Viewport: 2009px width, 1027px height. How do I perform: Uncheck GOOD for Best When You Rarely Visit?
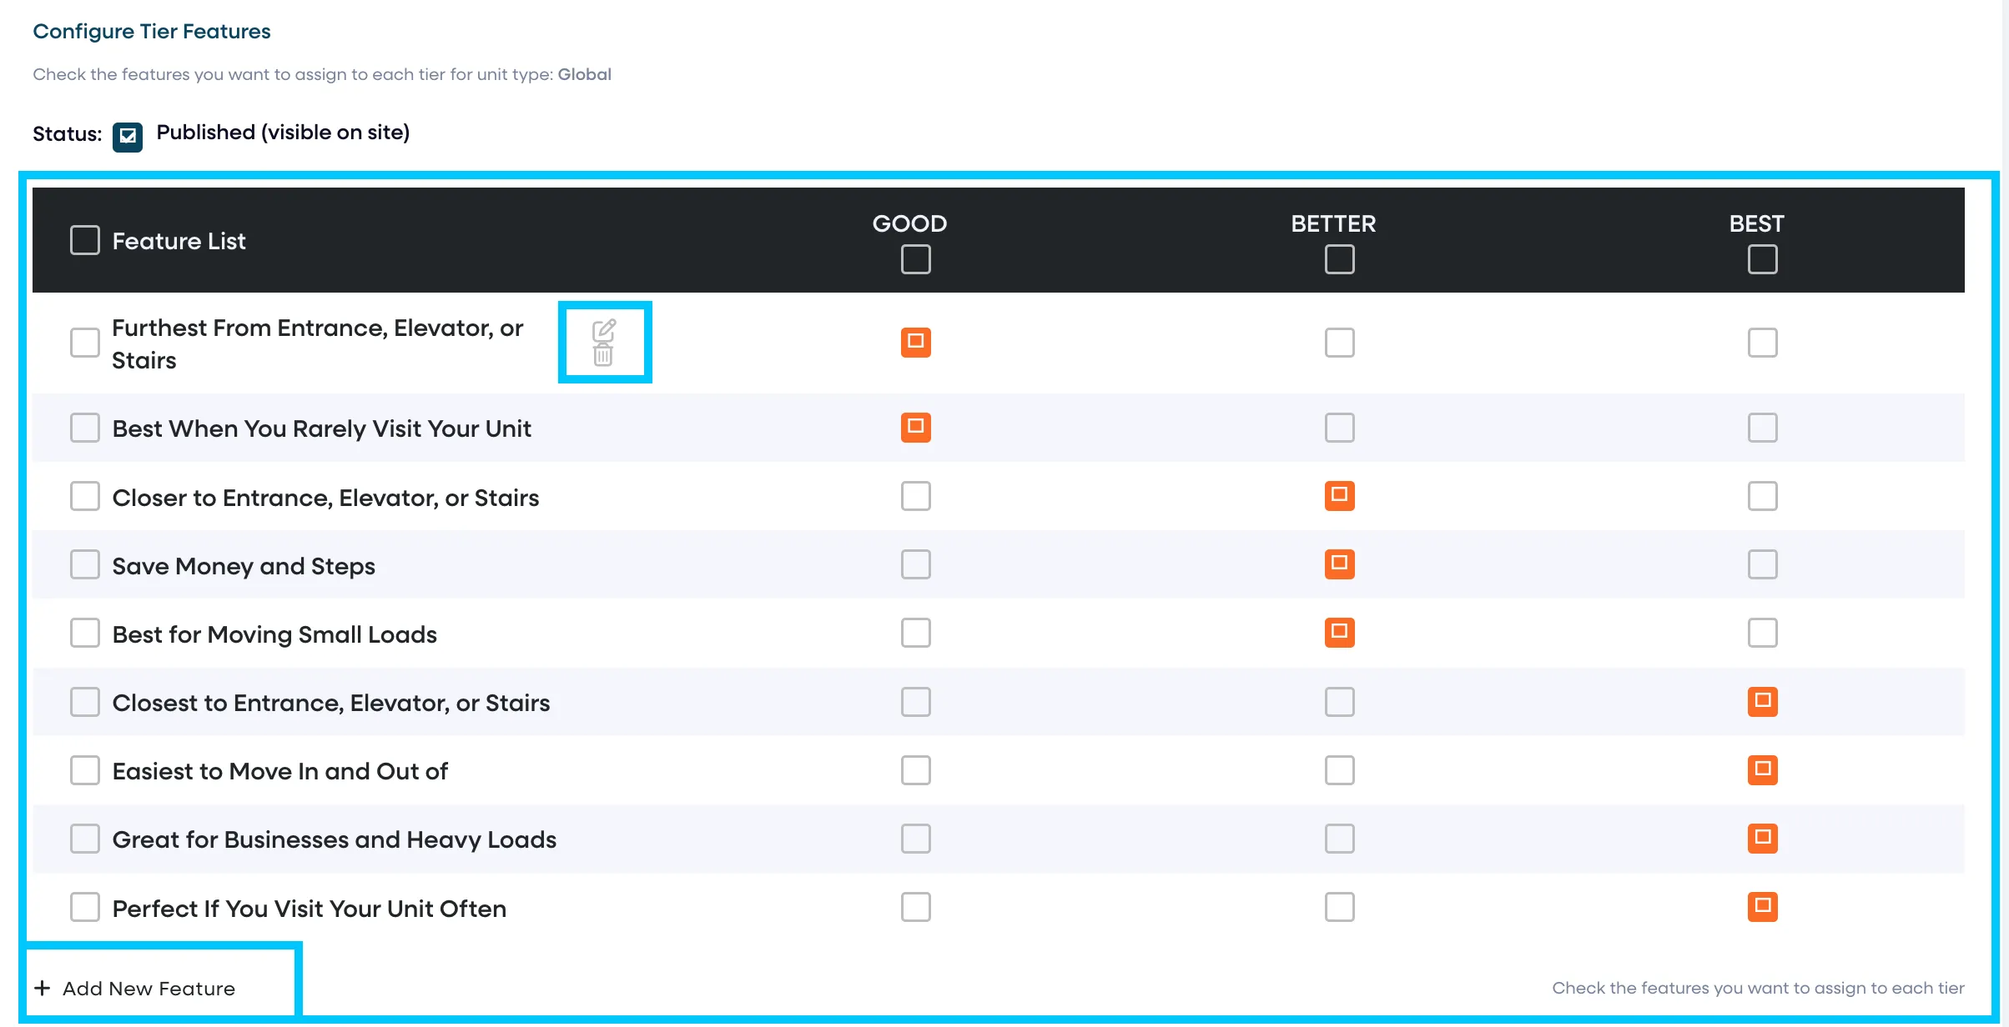coord(916,428)
